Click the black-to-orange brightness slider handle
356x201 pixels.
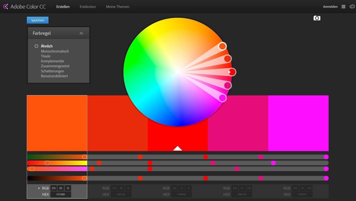tap(85, 178)
